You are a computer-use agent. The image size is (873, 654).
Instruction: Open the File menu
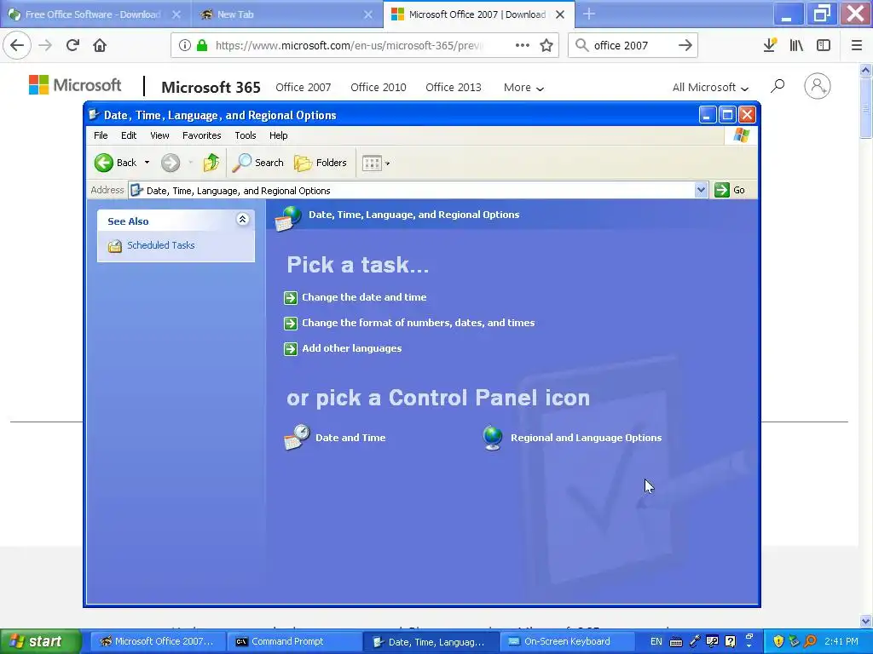(x=101, y=135)
